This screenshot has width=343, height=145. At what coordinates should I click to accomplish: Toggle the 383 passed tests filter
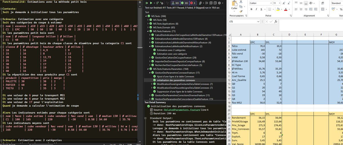click(185, 3)
